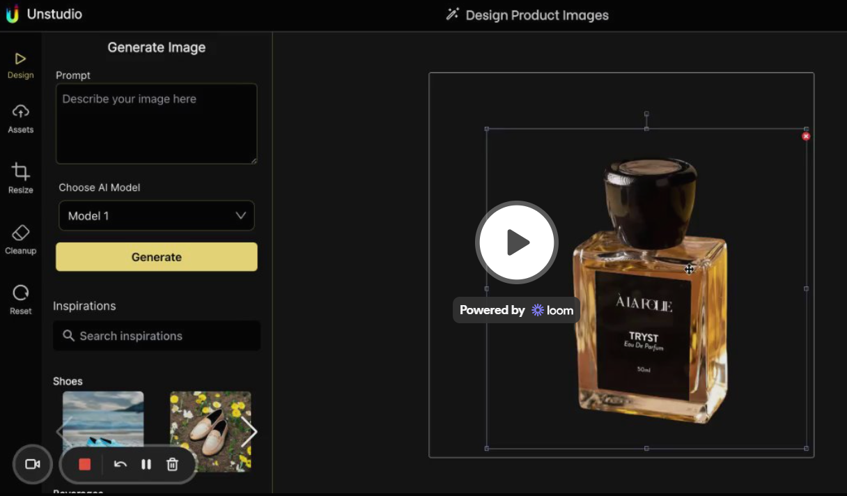The image size is (847, 496).
Task: Select the perfume bottle on canvas
Action: (x=649, y=291)
